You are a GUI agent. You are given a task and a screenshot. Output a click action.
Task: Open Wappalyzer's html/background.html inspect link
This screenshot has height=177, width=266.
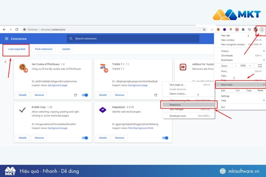point(141,128)
